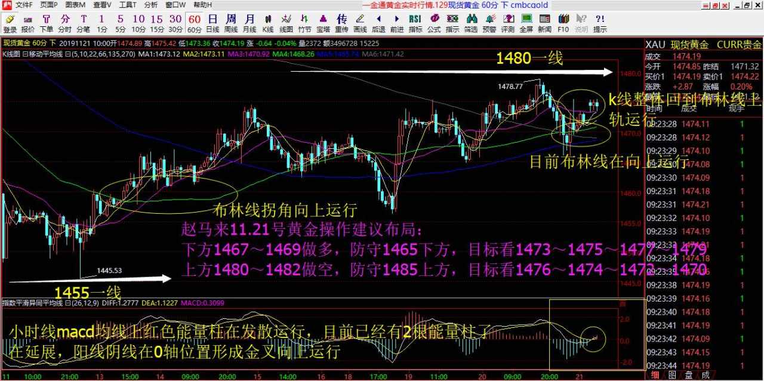Click the 登录 login icon
The height and width of the screenshot is (381, 764).
click(10, 23)
